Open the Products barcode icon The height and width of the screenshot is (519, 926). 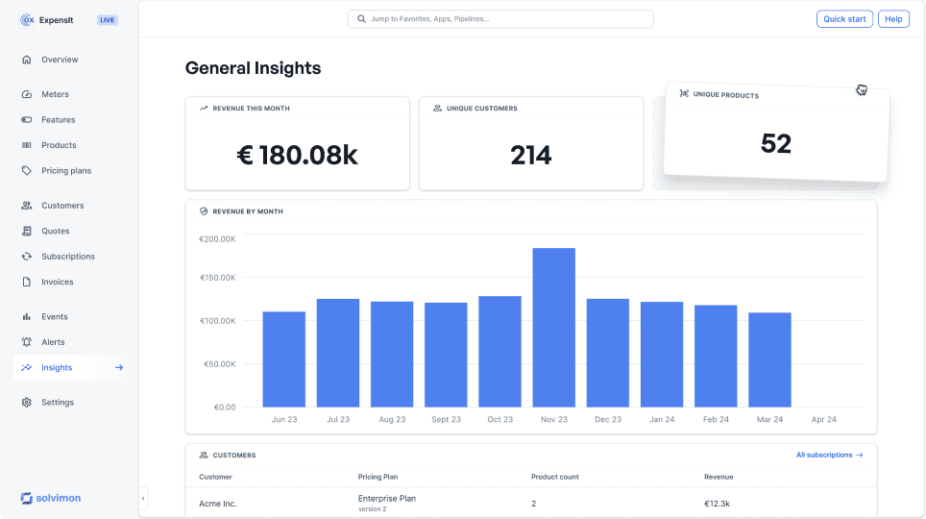click(x=27, y=145)
